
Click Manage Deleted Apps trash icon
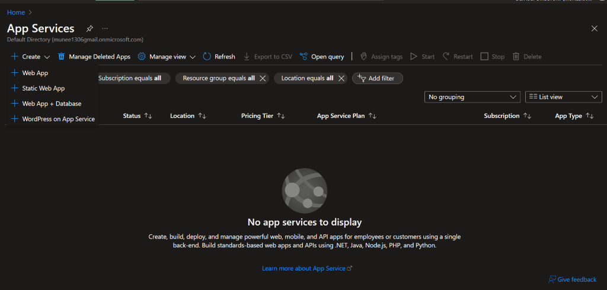61,56
